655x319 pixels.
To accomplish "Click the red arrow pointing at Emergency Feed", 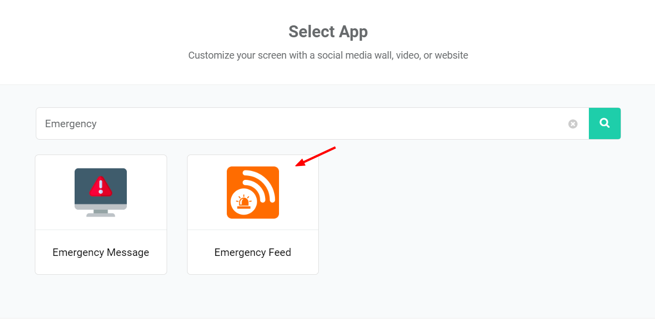I will (316, 157).
